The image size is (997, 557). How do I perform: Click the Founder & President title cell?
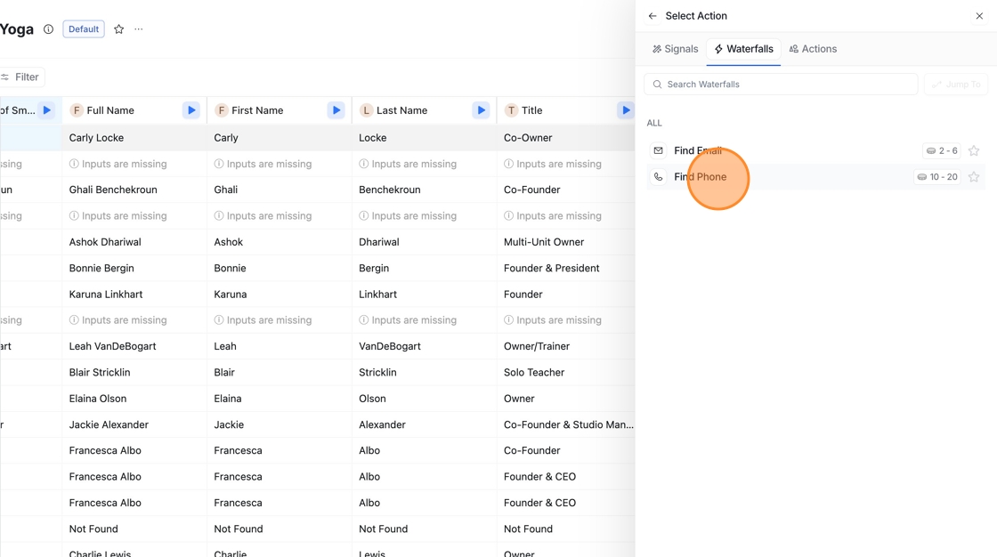pyautogui.click(x=566, y=268)
